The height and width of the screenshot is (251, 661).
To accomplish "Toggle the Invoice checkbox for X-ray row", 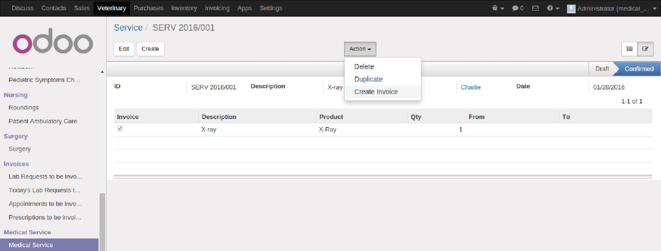I will [120, 129].
